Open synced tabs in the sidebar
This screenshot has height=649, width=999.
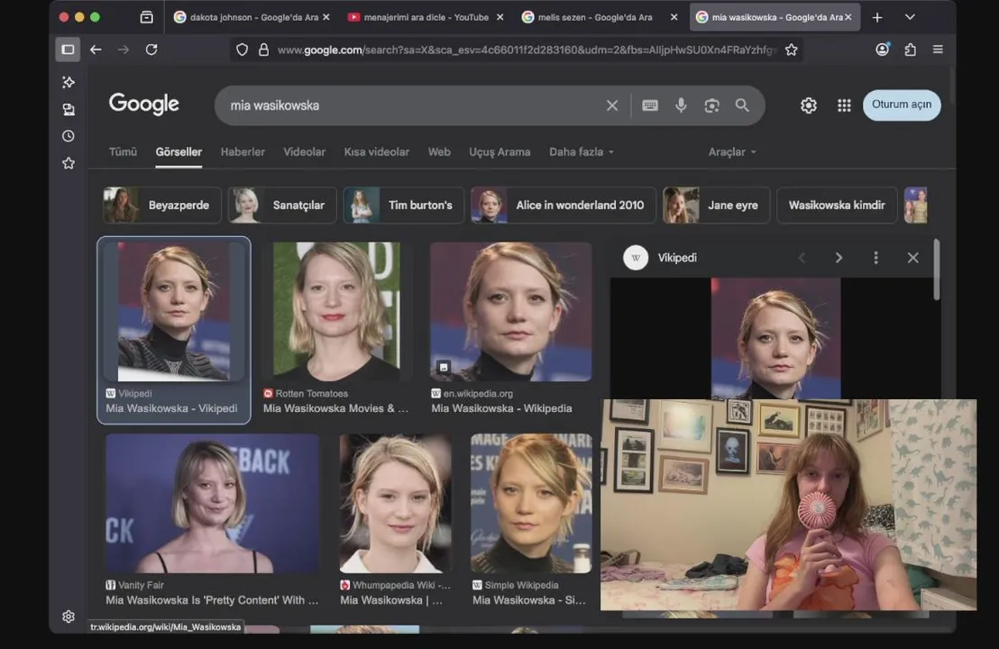click(x=69, y=110)
